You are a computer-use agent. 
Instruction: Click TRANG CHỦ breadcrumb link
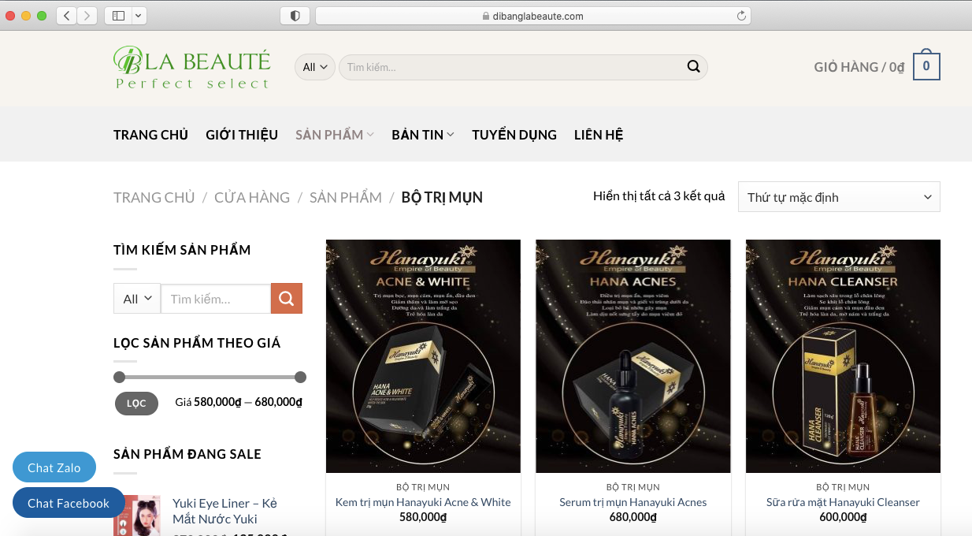tap(154, 197)
